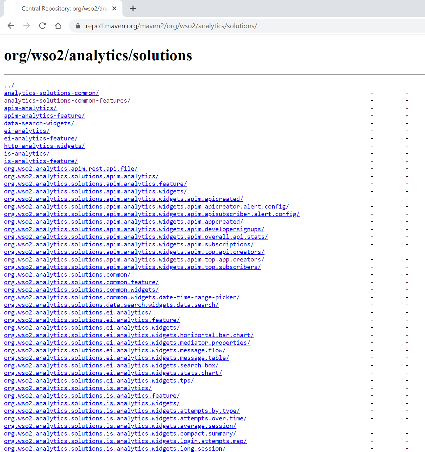Open apim-analytics-feature/ folder
Image resolution: width=425 pixels, height=452 pixels.
(x=44, y=116)
